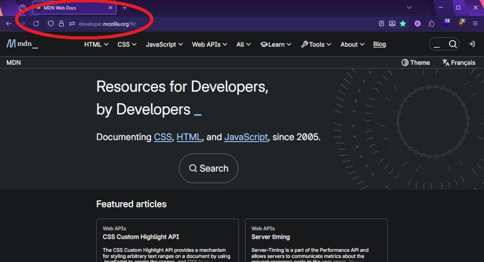
Task: Click the green bookmark star icon
Action: [403, 23]
